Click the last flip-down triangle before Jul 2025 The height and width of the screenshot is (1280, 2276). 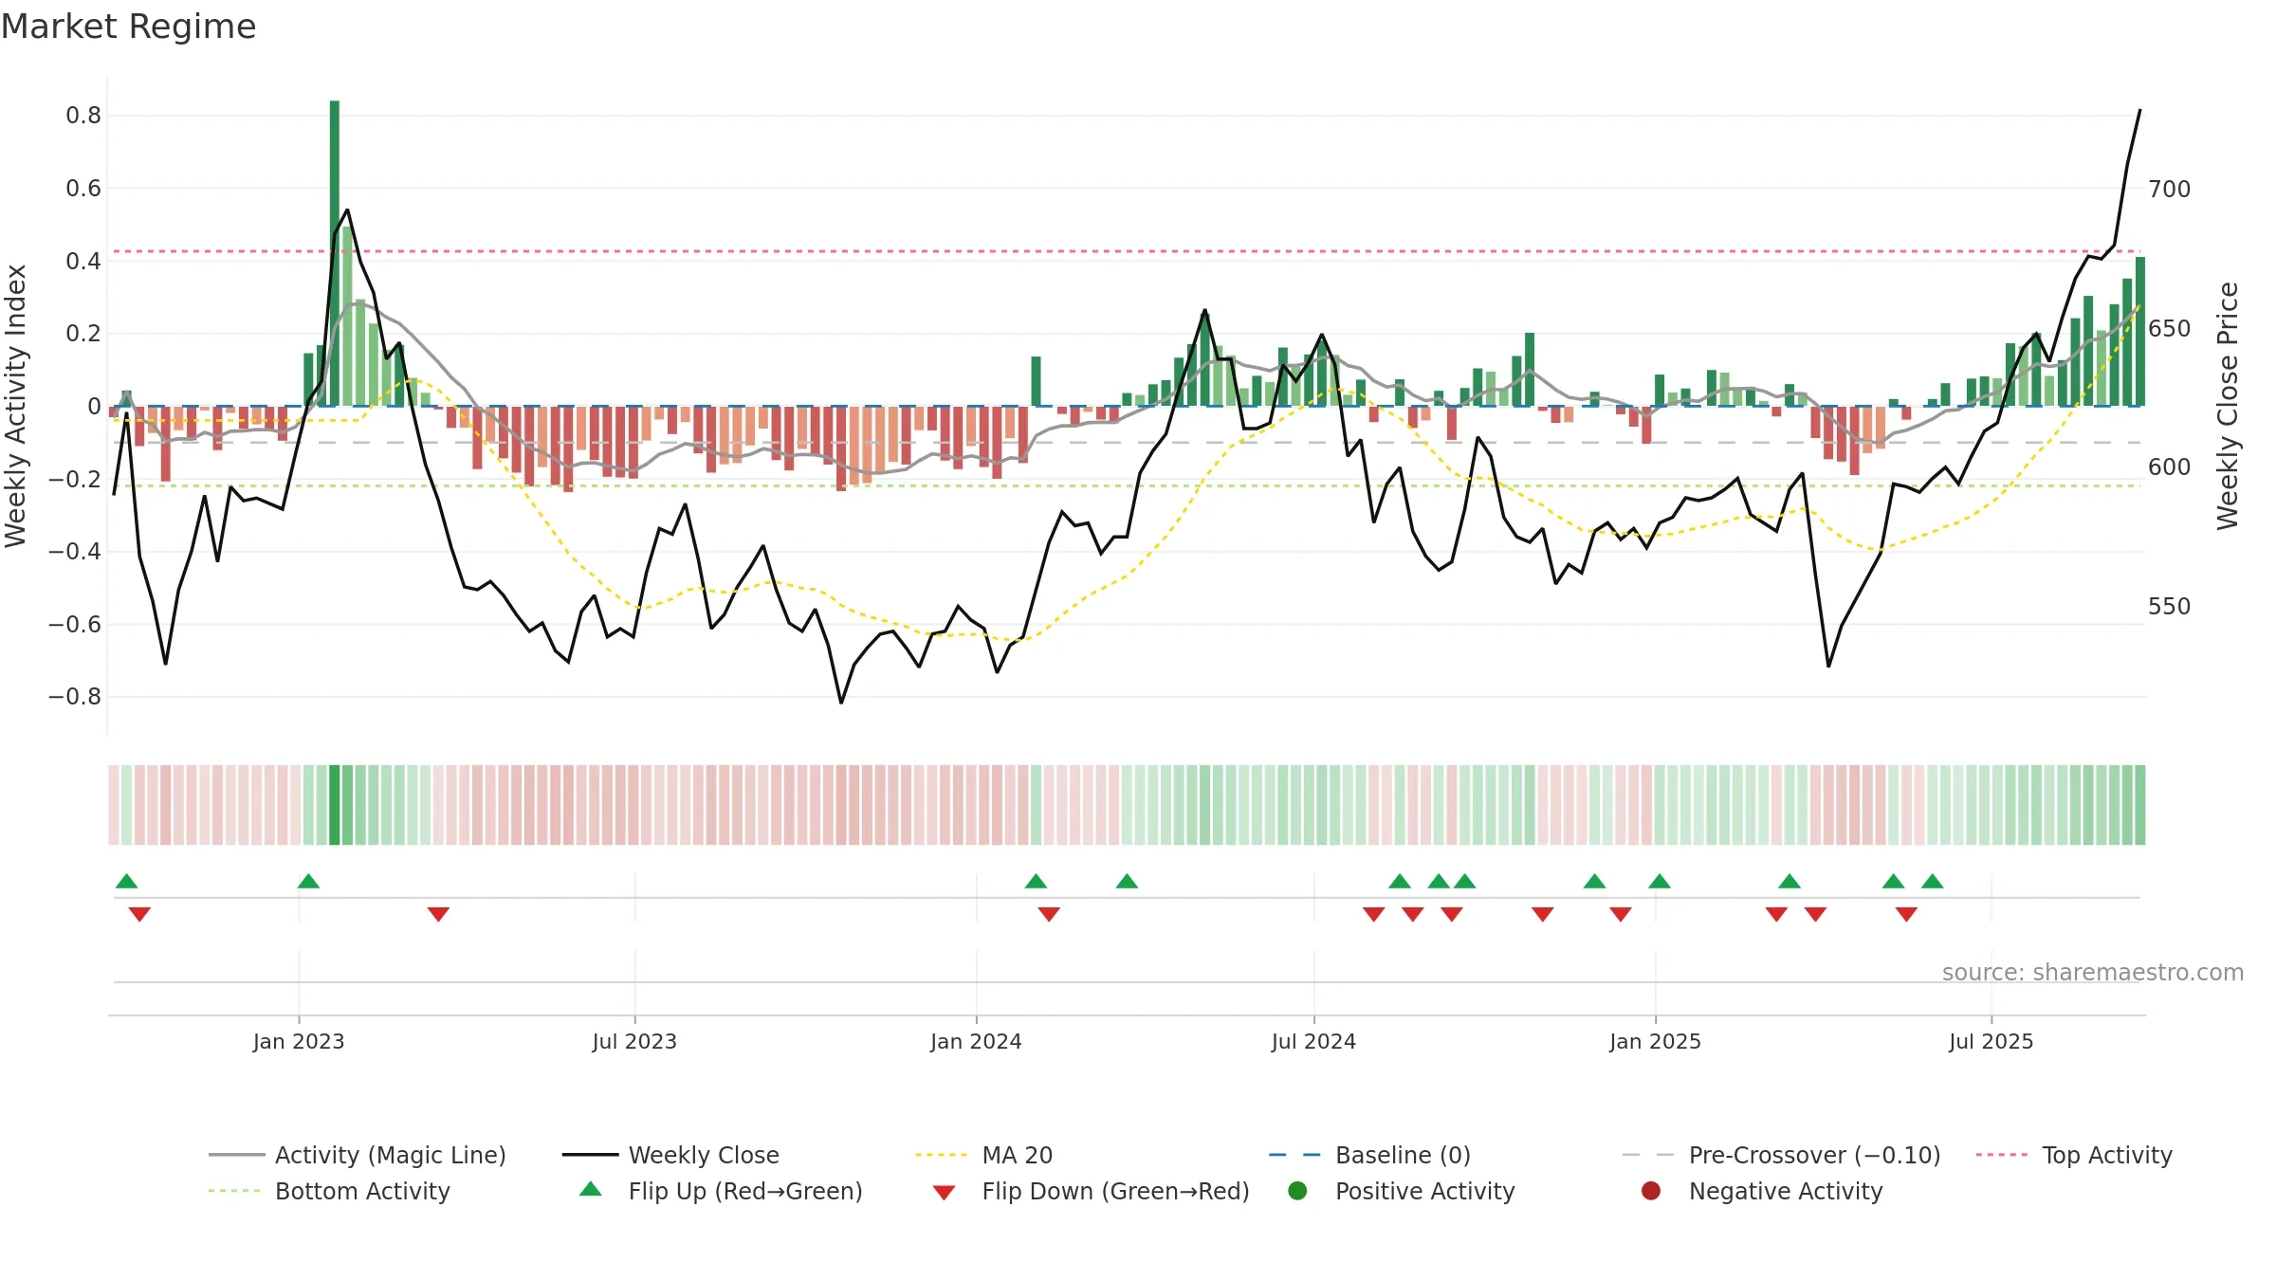1906,914
